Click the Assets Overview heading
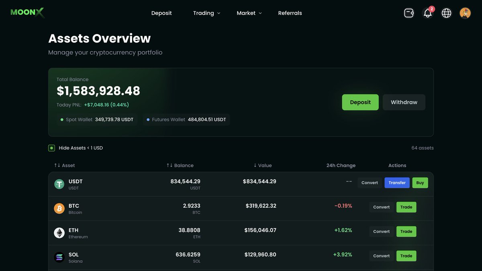482x271 pixels. pos(100,38)
